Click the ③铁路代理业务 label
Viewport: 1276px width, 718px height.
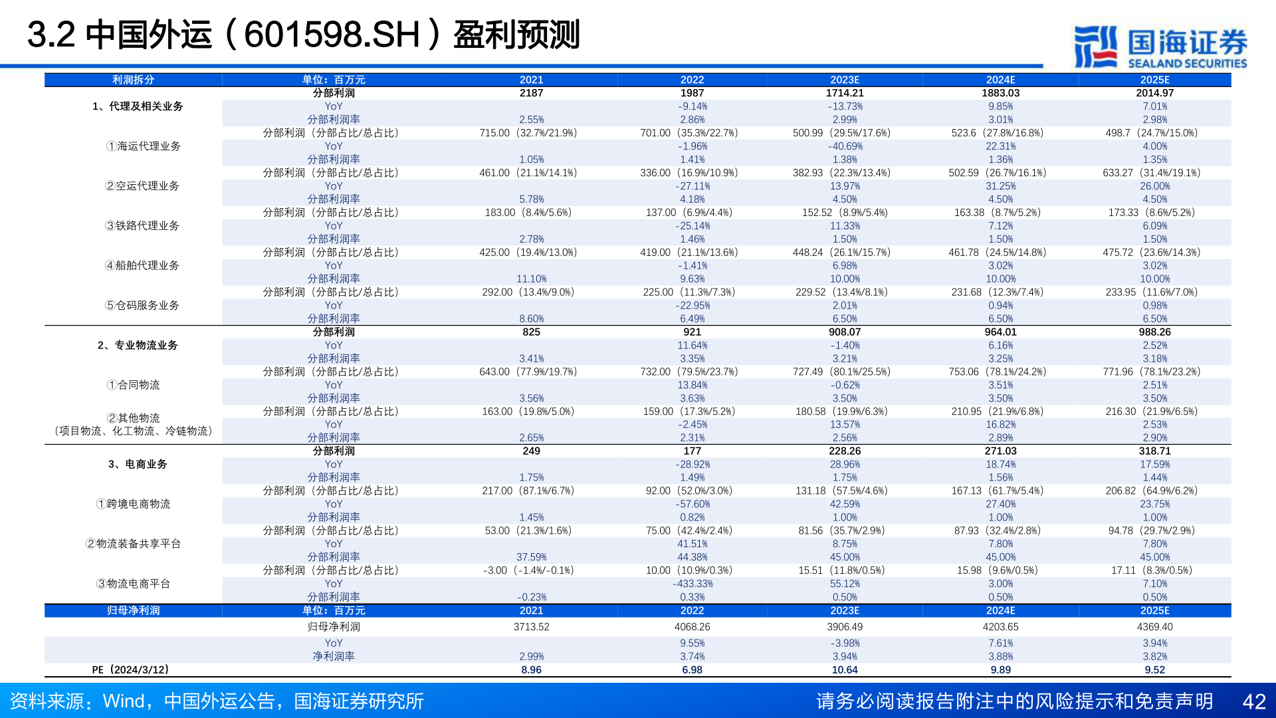pyautogui.click(x=142, y=226)
